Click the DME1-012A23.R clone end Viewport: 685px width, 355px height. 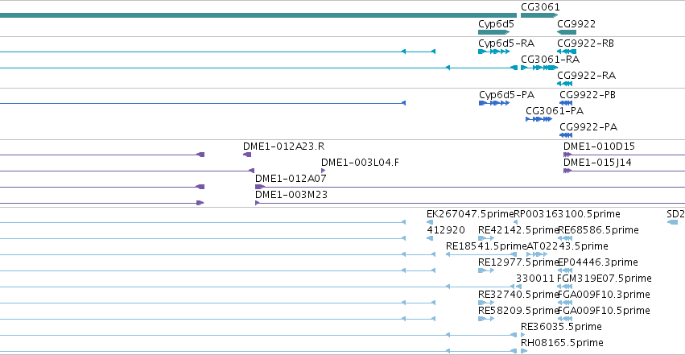tap(247, 155)
